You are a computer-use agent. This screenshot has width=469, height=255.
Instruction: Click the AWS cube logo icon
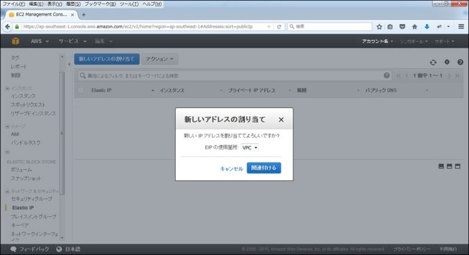click(x=13, y=41)
